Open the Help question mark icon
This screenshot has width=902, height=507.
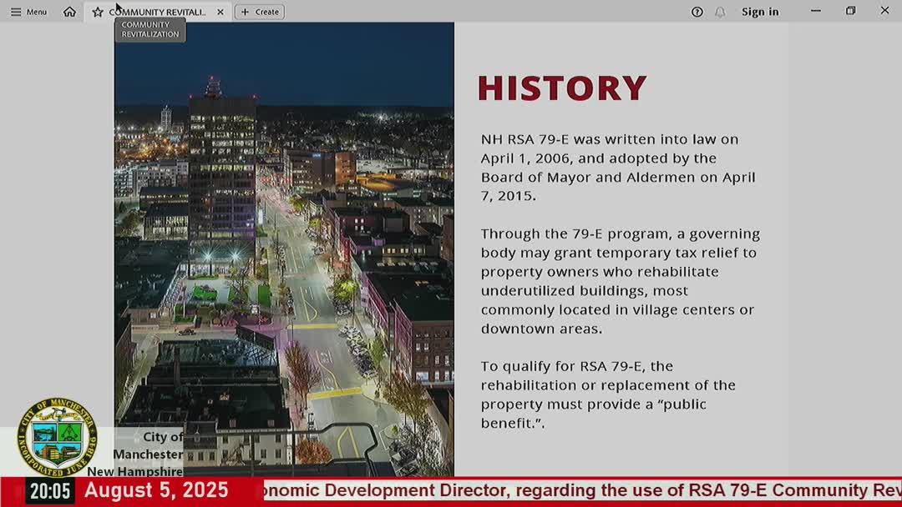[697, 11]
